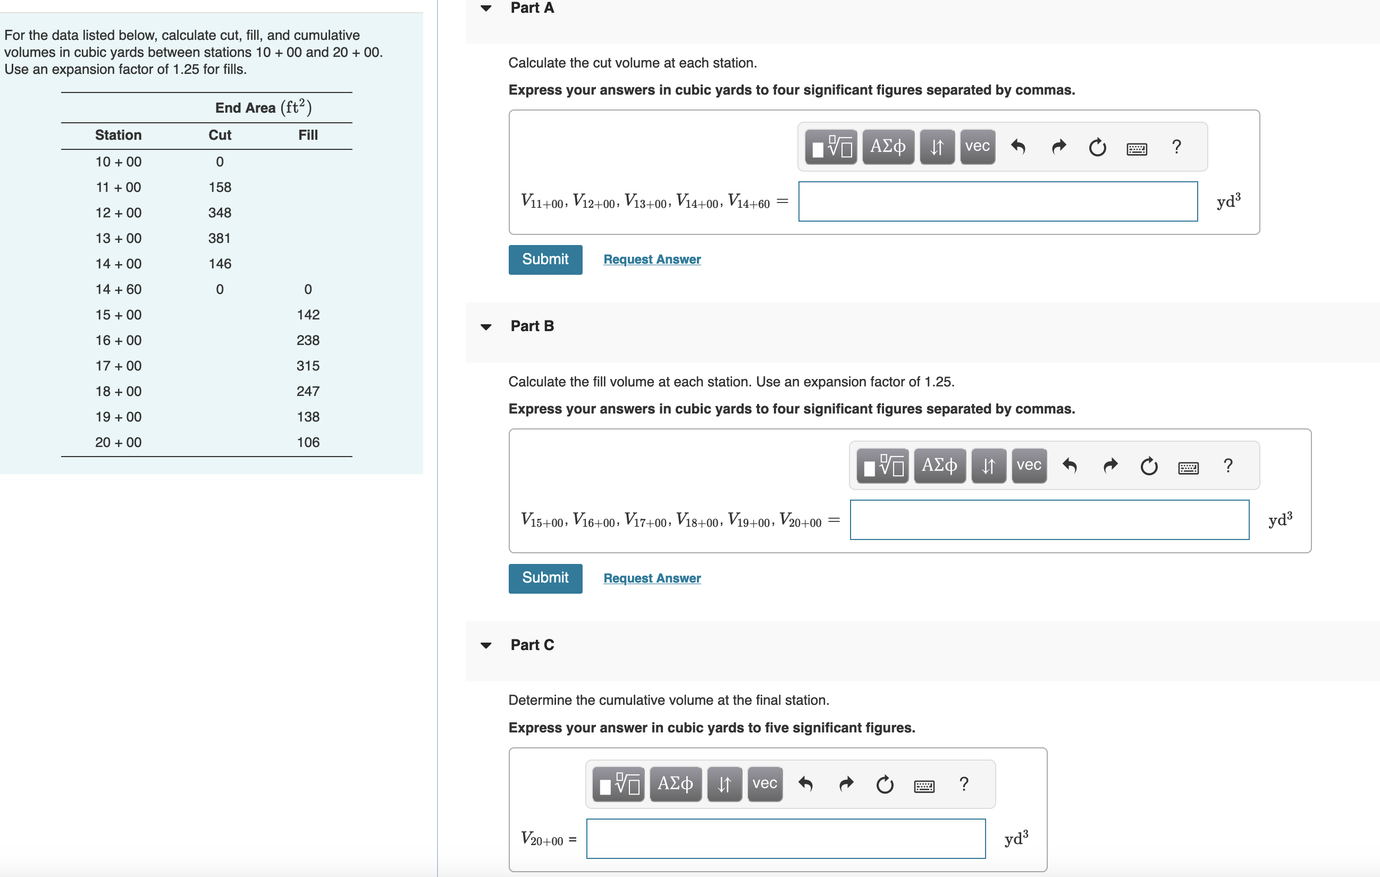This screenshot has height=877, width=1380.
Task: Request Answer for Part B
Action: click(x=652, y=578)
